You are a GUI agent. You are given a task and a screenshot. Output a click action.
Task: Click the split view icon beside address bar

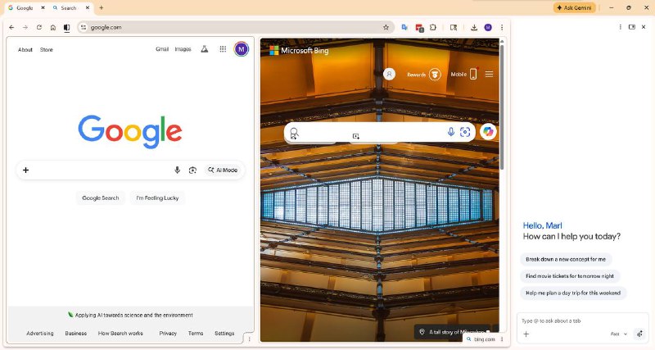[66, 27]
